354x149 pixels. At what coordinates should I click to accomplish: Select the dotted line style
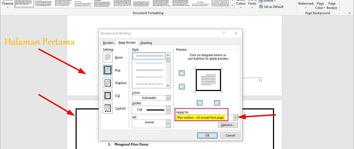click(149, 63)
